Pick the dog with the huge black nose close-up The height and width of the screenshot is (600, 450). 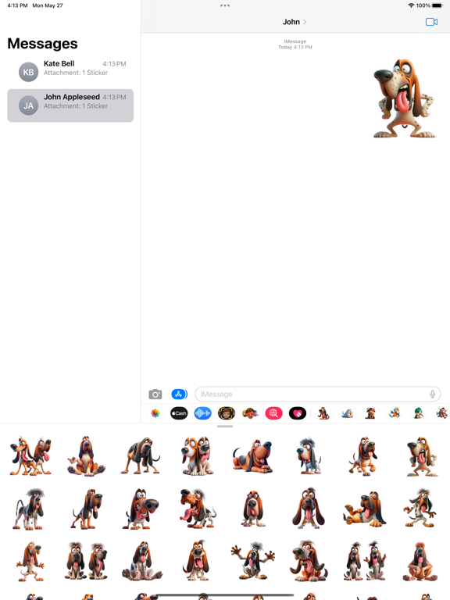pos(141,509)
